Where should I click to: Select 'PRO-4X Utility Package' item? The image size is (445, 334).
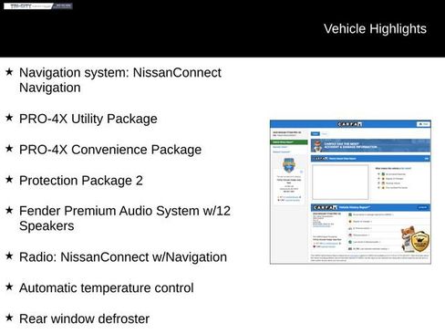[x=88, y=119]
